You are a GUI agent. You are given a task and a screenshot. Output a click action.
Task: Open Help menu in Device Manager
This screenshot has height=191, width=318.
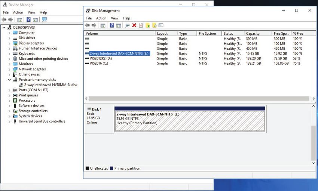click(x=43, y=12)
